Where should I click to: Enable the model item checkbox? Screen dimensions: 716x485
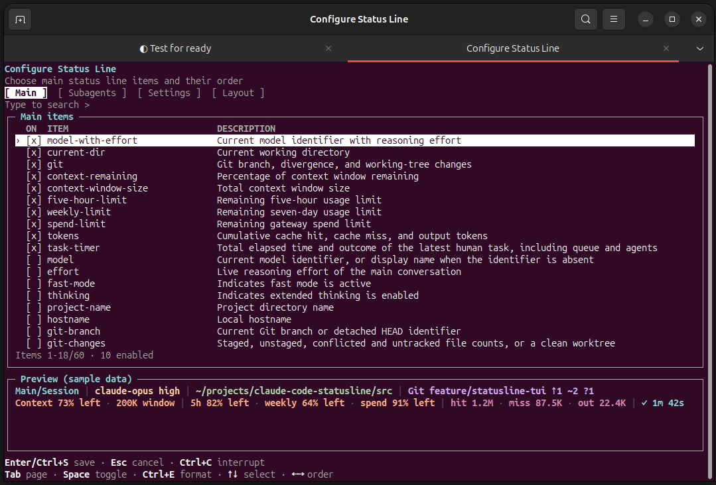pyautogui.click(x=34, y=260)
